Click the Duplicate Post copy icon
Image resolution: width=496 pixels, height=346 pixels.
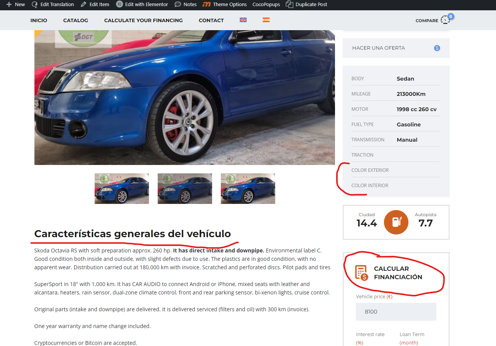pos(289,5)
